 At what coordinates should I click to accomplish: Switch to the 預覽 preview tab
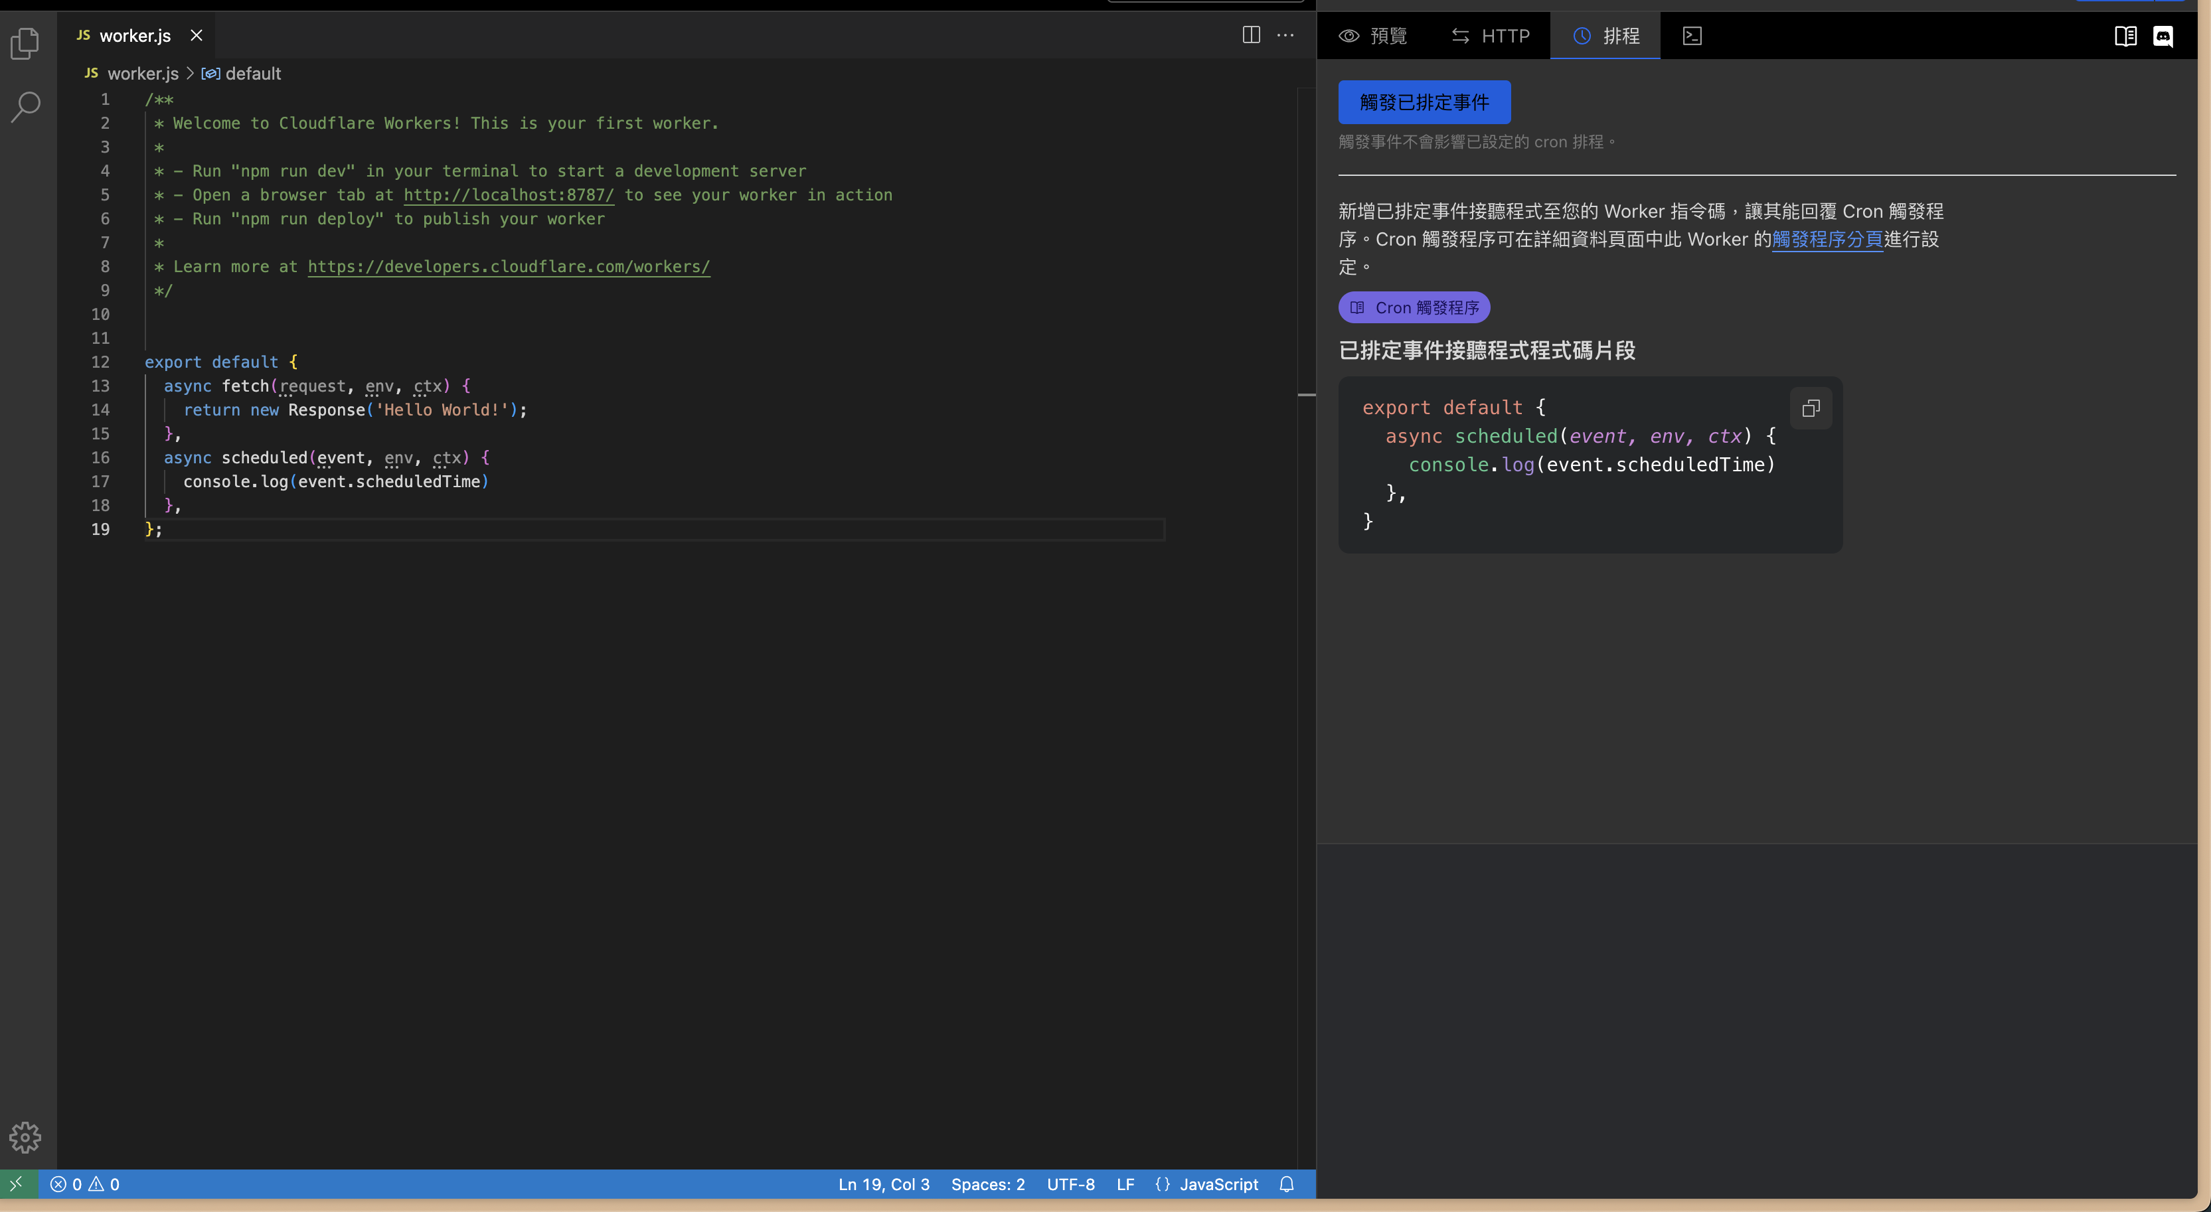[1373, 36]
